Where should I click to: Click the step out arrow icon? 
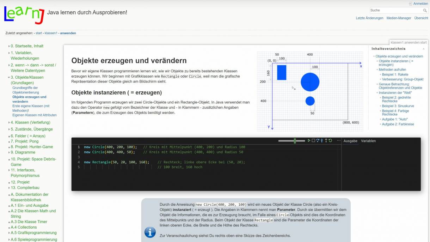[326, 141]
